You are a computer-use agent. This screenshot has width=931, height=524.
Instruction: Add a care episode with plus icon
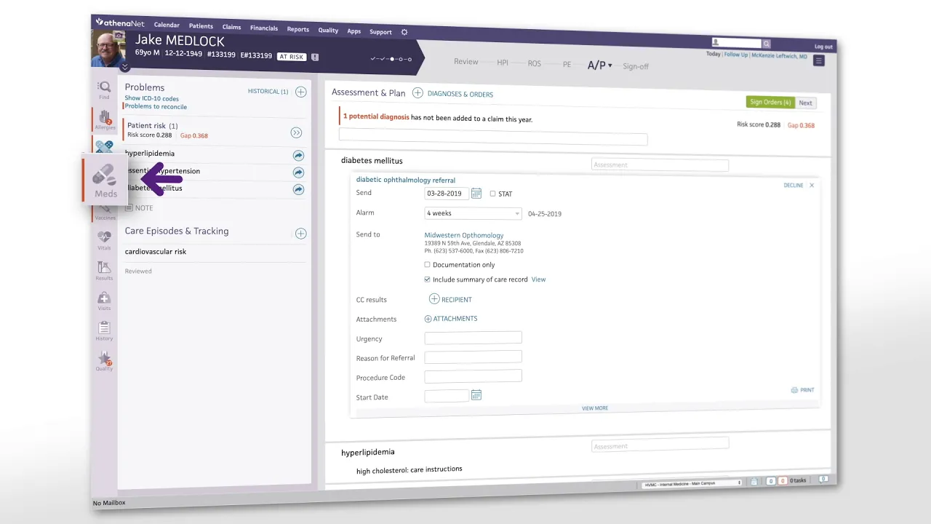click(x=300, y=234)
